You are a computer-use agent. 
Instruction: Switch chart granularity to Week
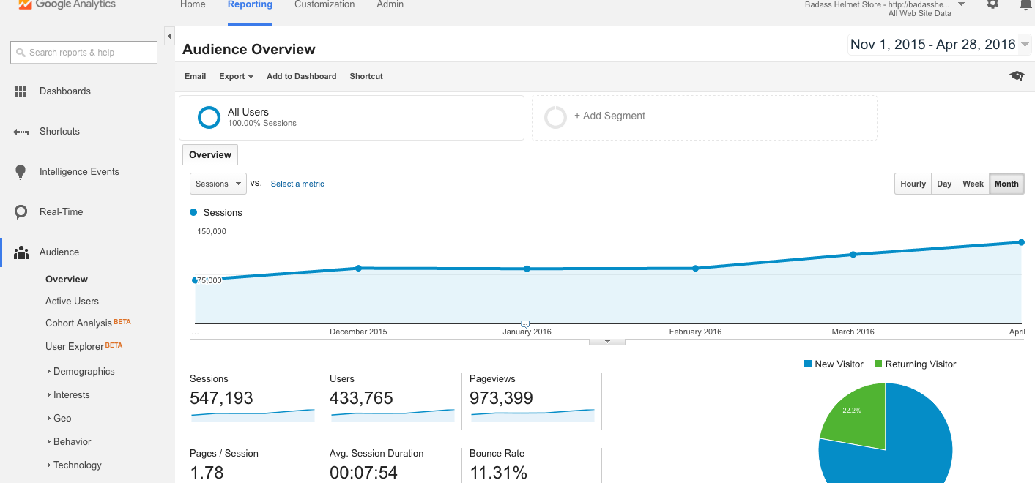[973, 184]
